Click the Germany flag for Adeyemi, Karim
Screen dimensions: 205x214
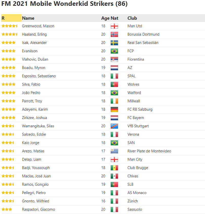[x=114, y=109]
